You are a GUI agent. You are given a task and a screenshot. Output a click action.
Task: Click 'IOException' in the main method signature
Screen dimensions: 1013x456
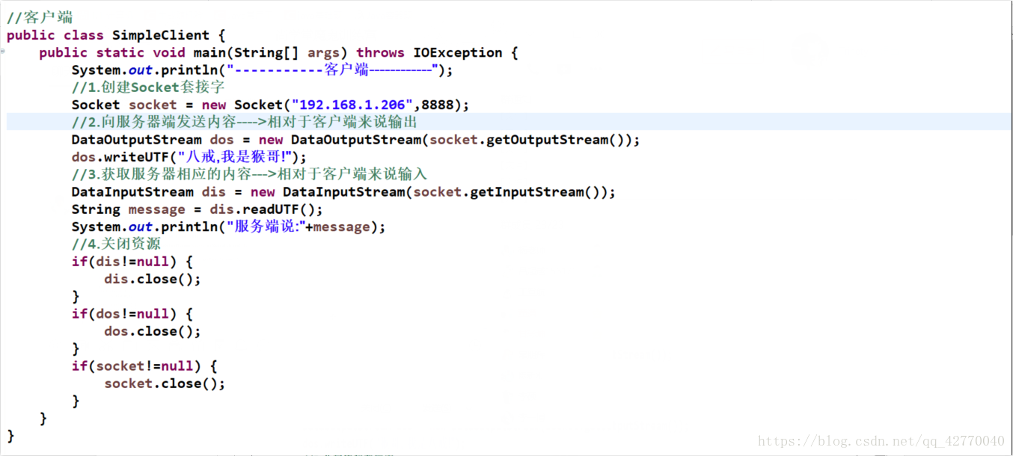click(457, 52)
